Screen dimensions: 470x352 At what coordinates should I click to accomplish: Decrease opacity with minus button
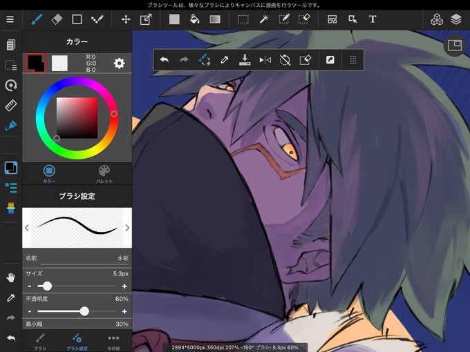point(29,311)
